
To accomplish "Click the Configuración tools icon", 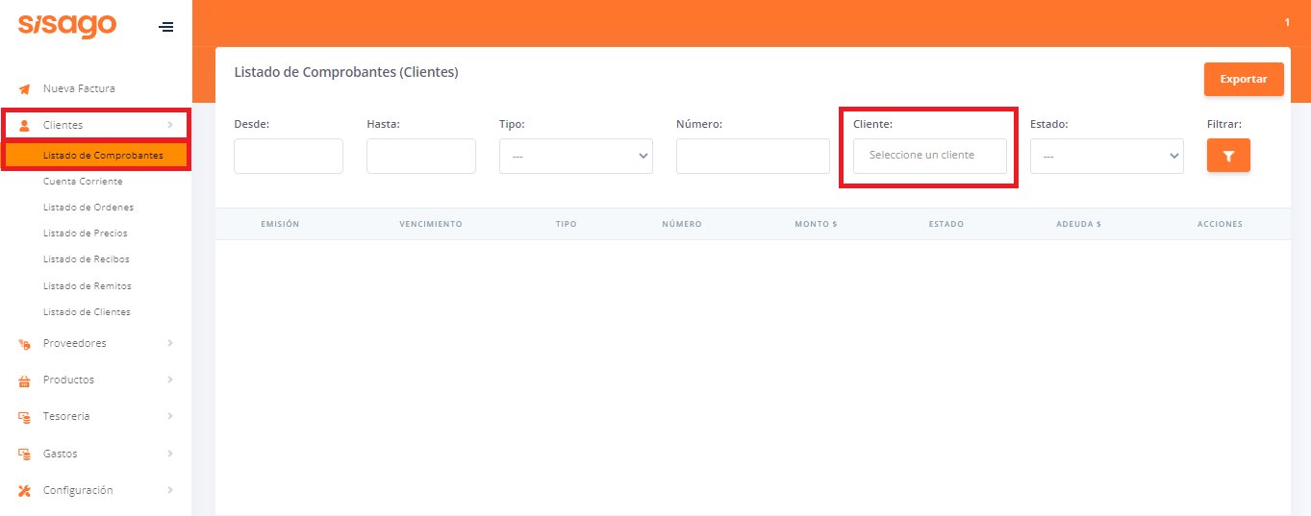I will 25,491.
